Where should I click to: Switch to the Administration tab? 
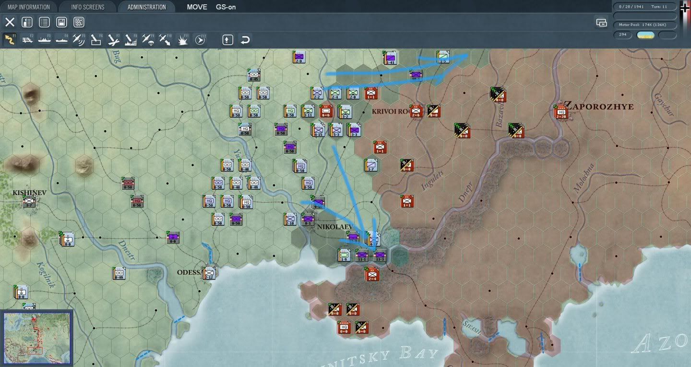tap(146, 7)
